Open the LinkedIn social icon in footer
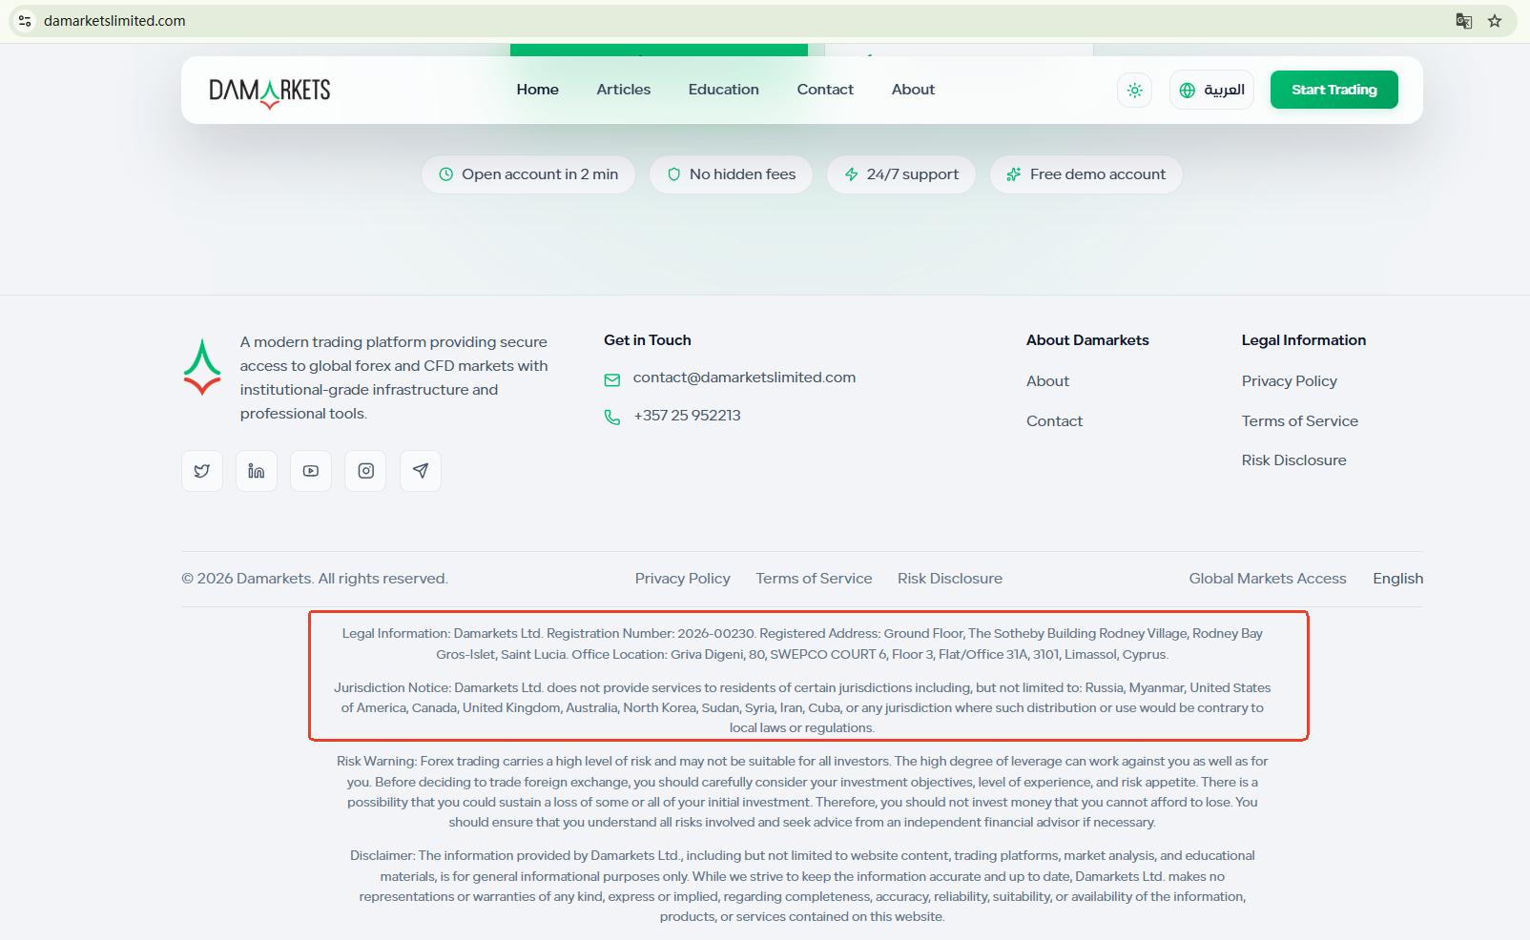The width and height of the screenshot is (1530, 940). 257,471
